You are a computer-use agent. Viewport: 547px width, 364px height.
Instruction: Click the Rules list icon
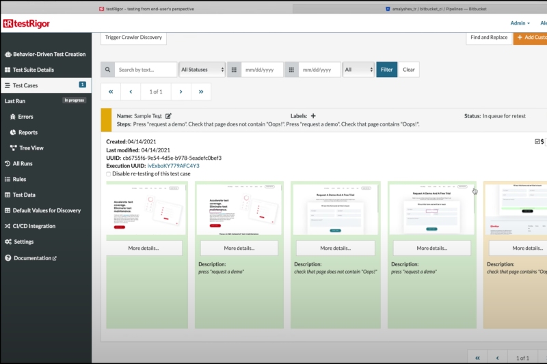click(8, 179)
